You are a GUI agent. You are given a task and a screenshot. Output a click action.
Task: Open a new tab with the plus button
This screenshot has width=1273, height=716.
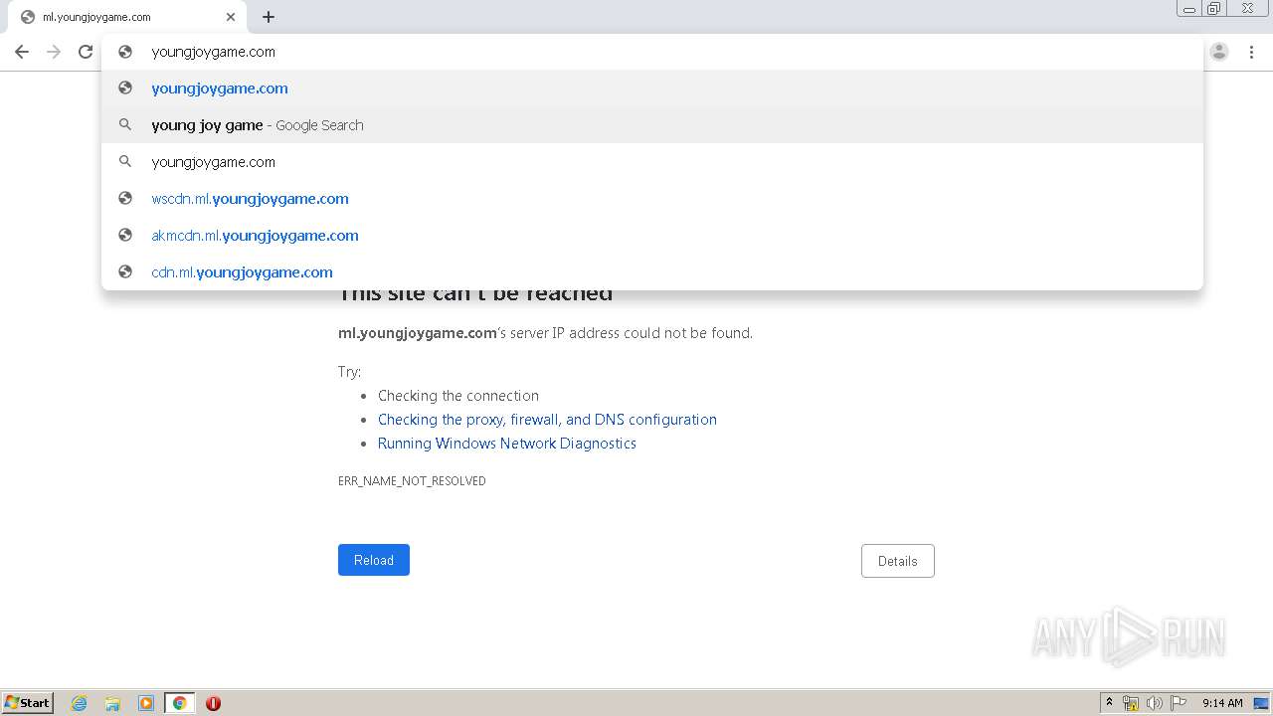point(269,17)
